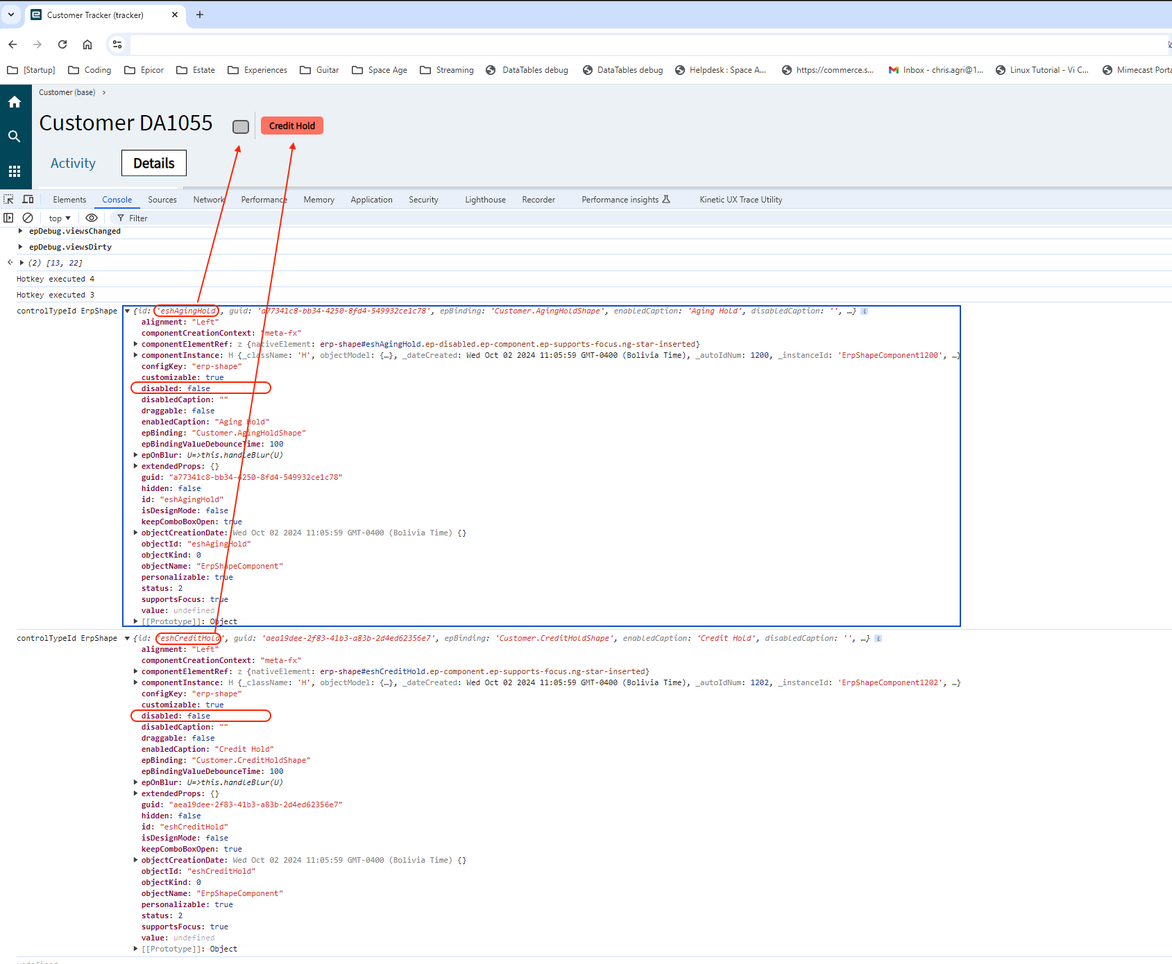
Task: Create live expression with eye icon
Action: 92,218
